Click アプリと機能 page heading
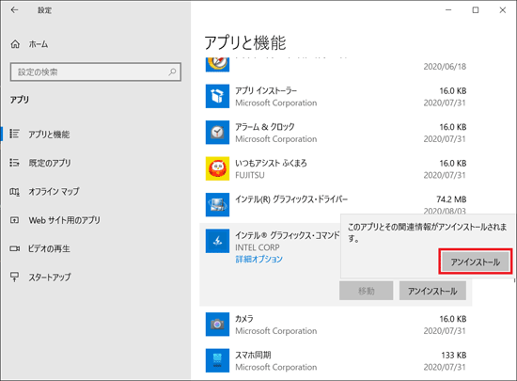Image resolution: width=517 pixels, height=381 pixels. pos(245,42)
